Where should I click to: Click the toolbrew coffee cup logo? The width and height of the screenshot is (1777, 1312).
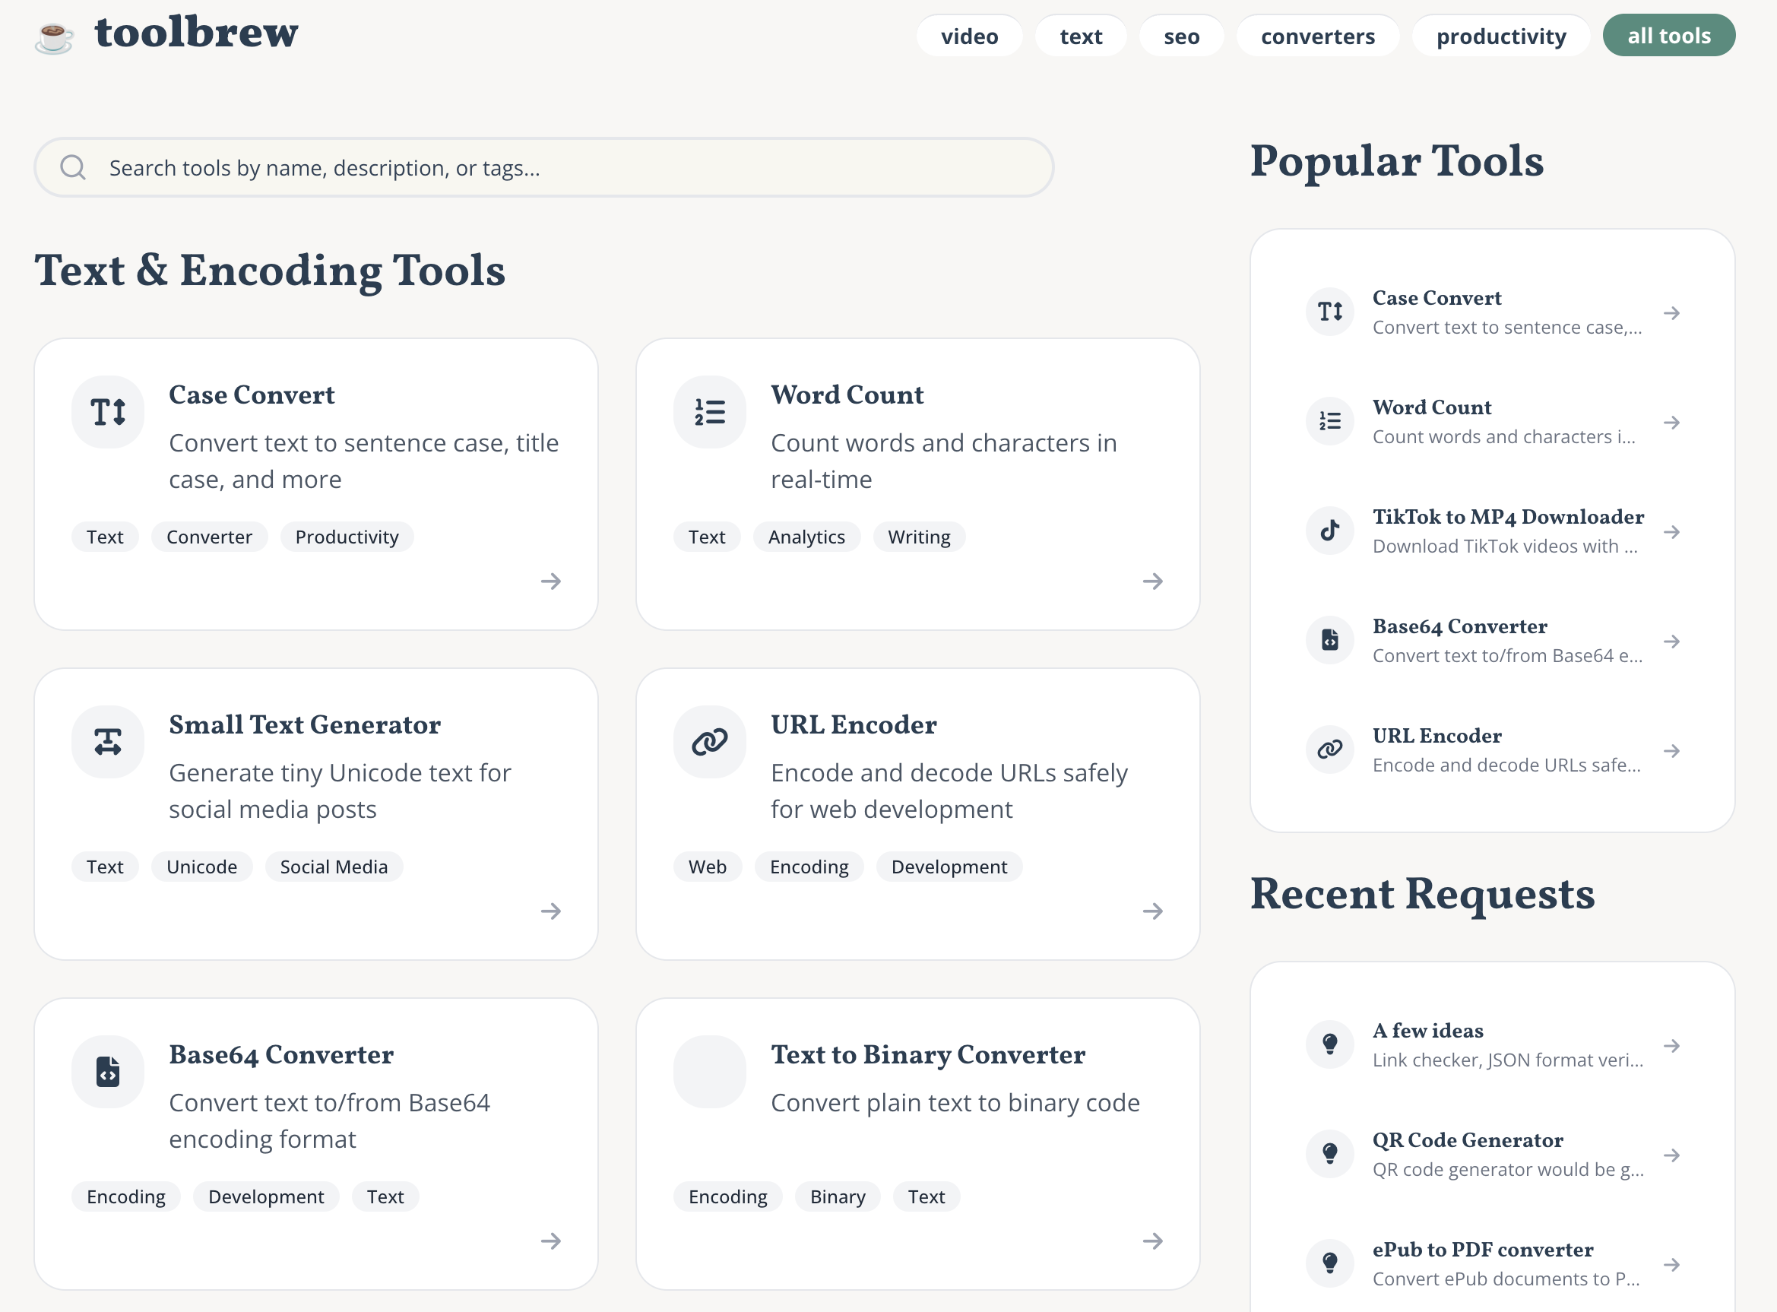[54, 36]
